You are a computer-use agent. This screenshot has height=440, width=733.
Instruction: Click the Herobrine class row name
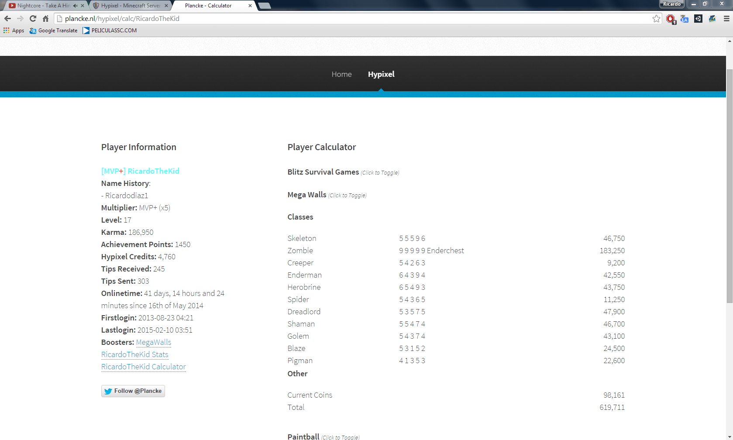tap(304, 287)
